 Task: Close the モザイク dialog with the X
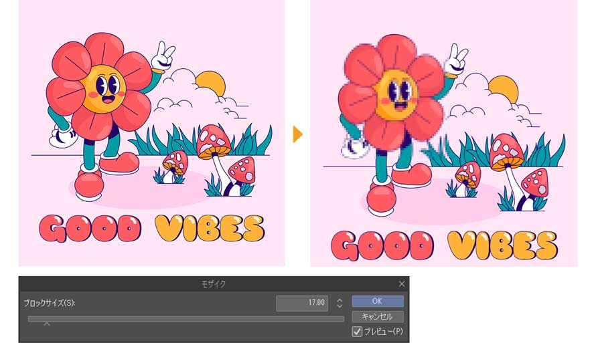[402, 283]
